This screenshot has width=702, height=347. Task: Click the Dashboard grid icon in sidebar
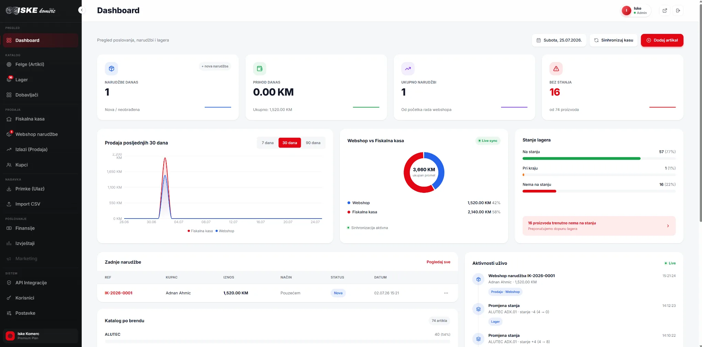point(9,40)
